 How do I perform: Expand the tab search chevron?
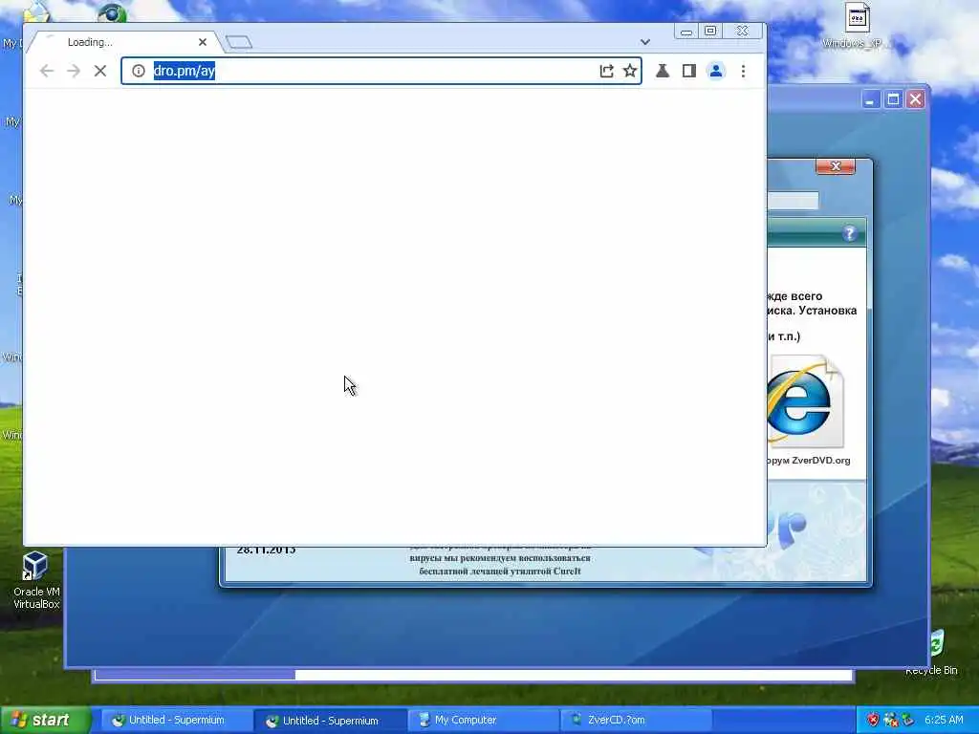point(645,42)
